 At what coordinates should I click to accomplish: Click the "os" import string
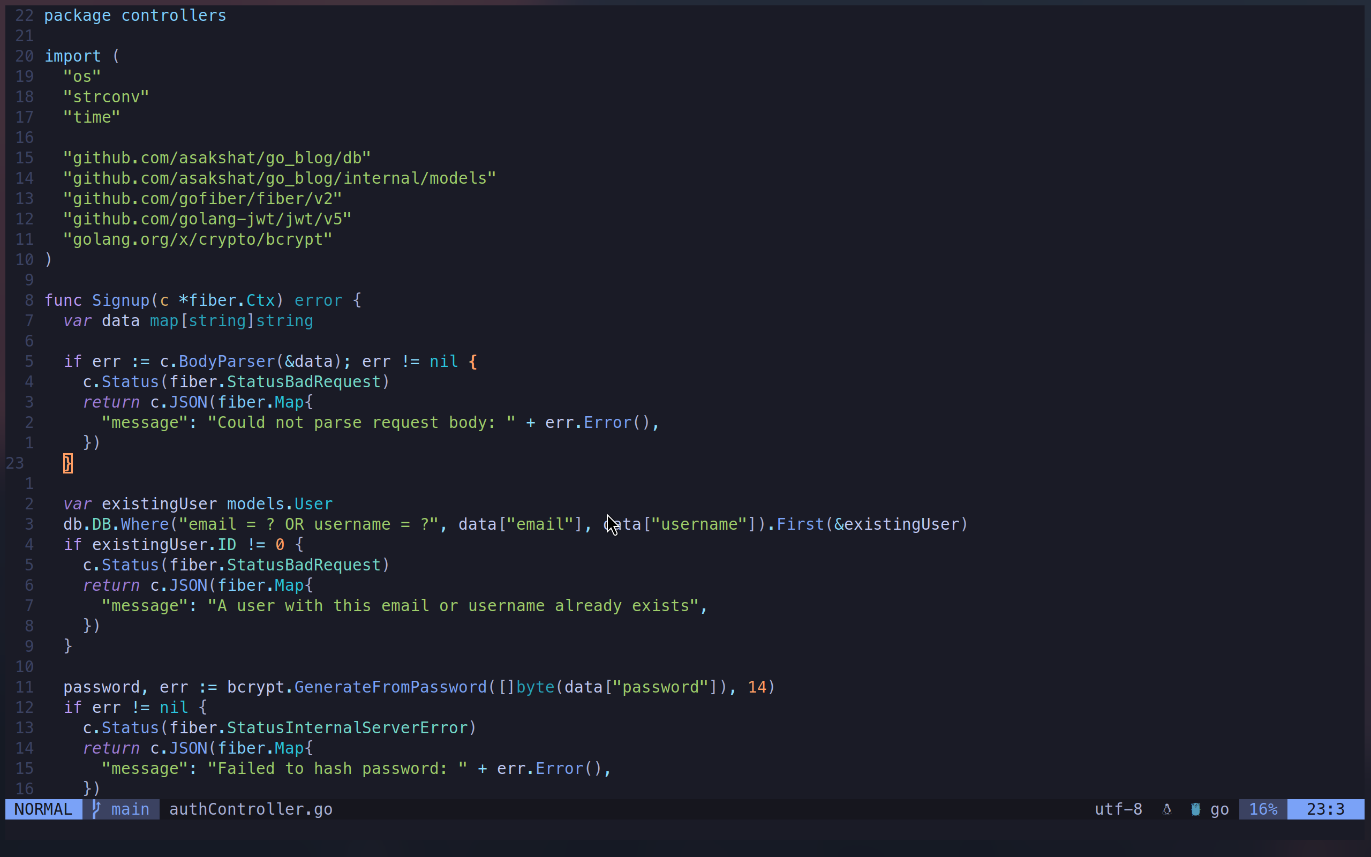[82, 77]
